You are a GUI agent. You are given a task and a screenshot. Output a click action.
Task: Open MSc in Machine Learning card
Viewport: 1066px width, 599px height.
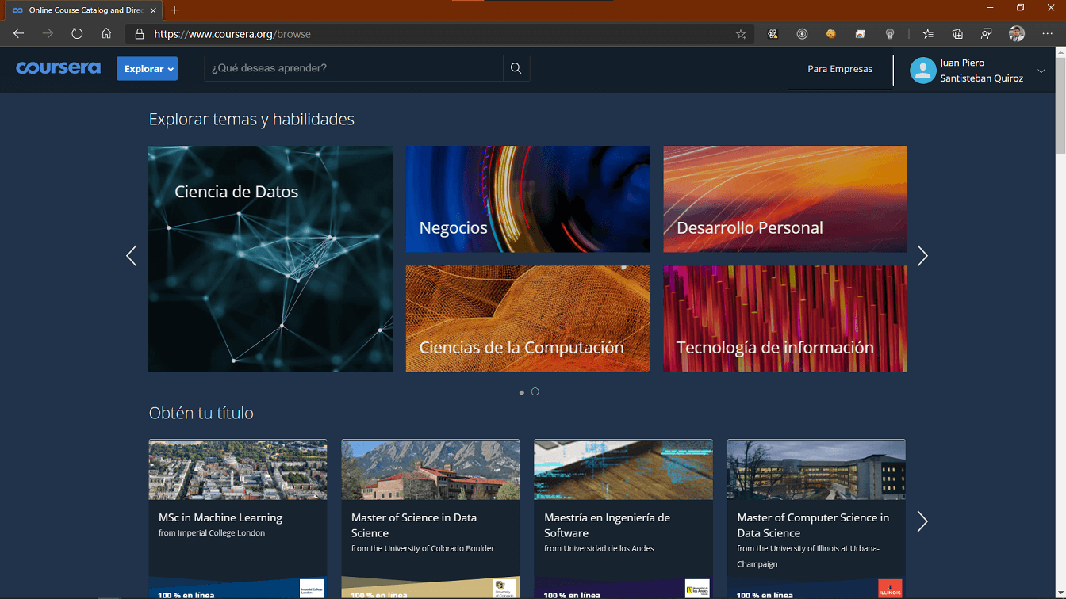pos(238,519)
